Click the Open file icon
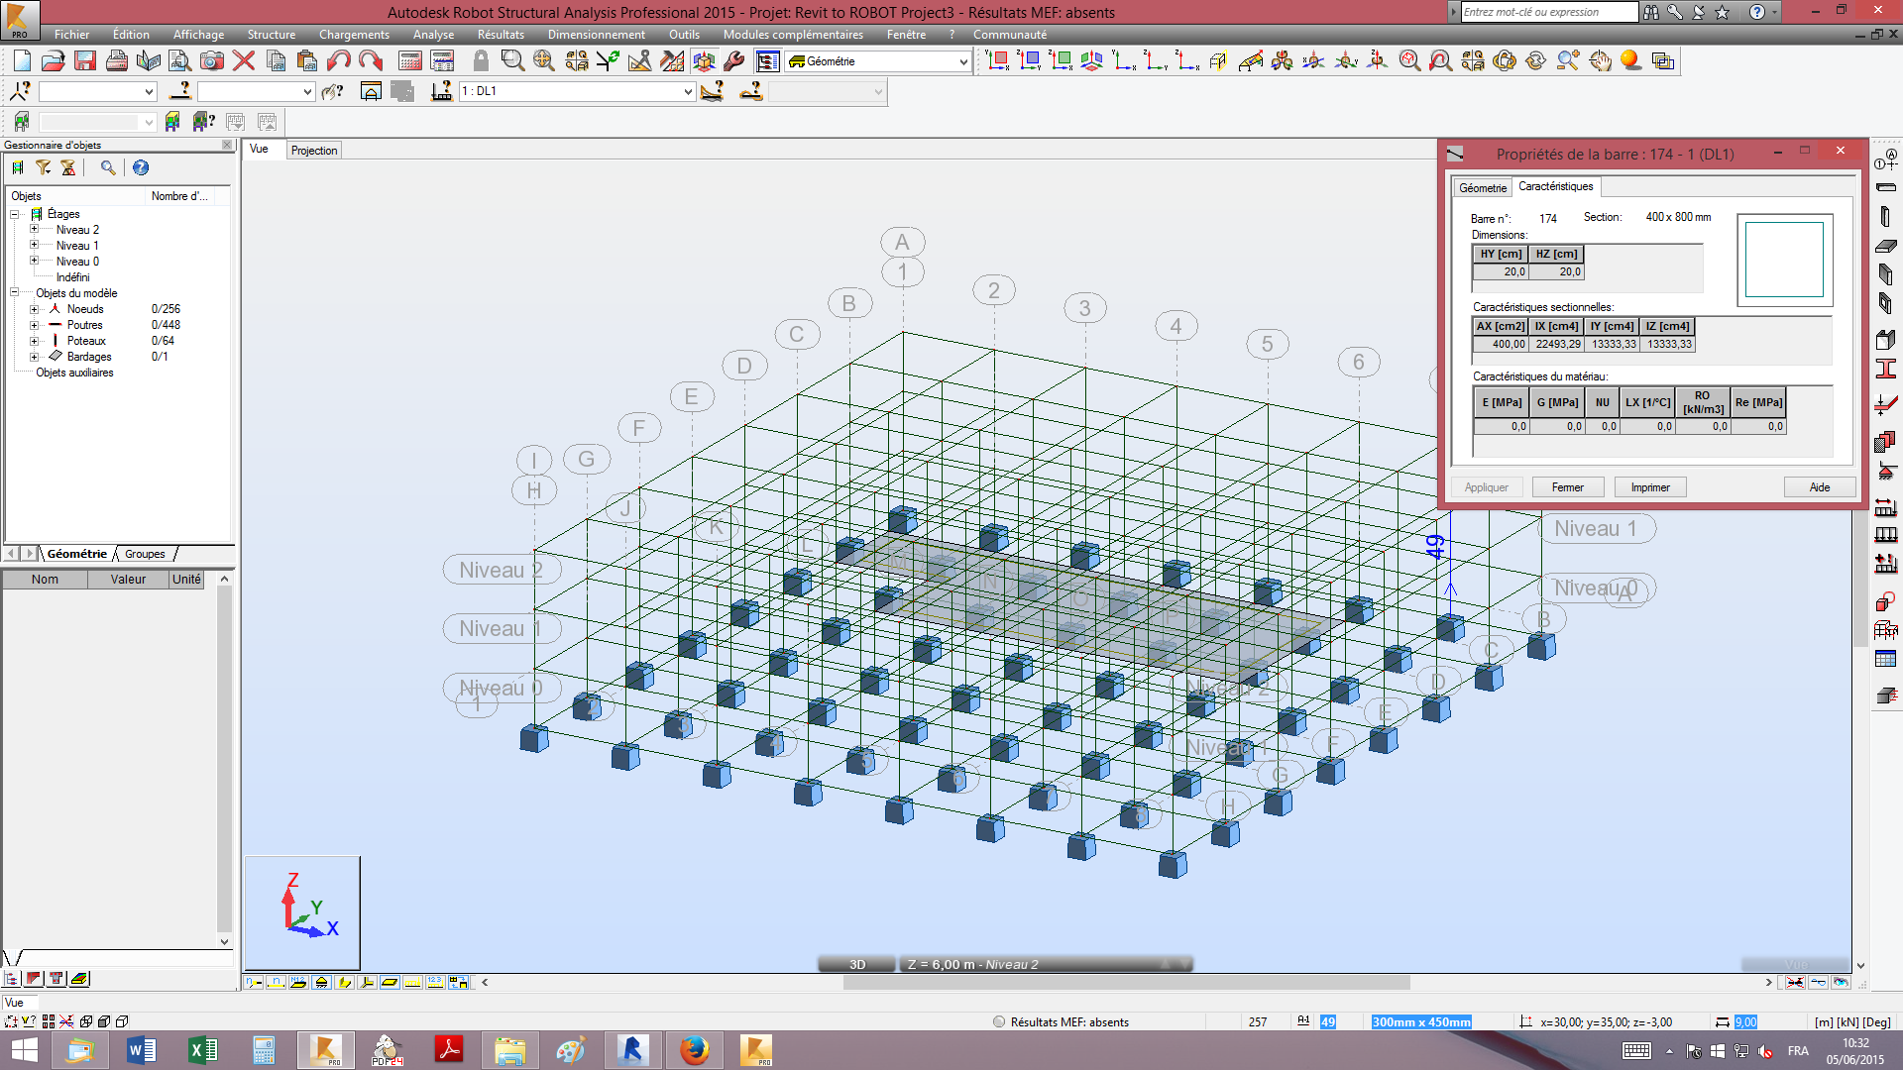The image size is (1903, 1070). 54,61
